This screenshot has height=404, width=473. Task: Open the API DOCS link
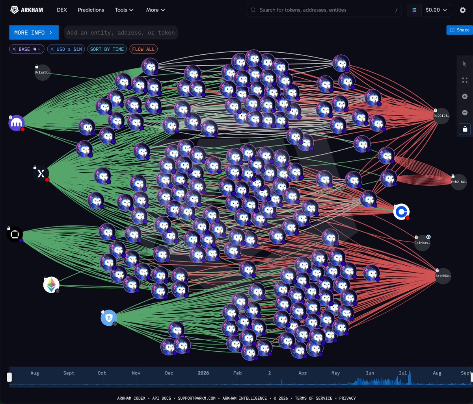pos(162,398)
